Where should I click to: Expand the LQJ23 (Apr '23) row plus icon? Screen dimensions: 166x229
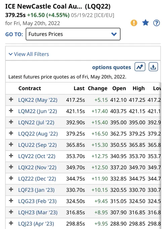click(11, 223)
